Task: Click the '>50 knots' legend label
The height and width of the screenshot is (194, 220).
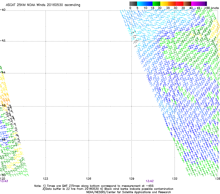Action: pyautogui.click(x=211, y=8)
